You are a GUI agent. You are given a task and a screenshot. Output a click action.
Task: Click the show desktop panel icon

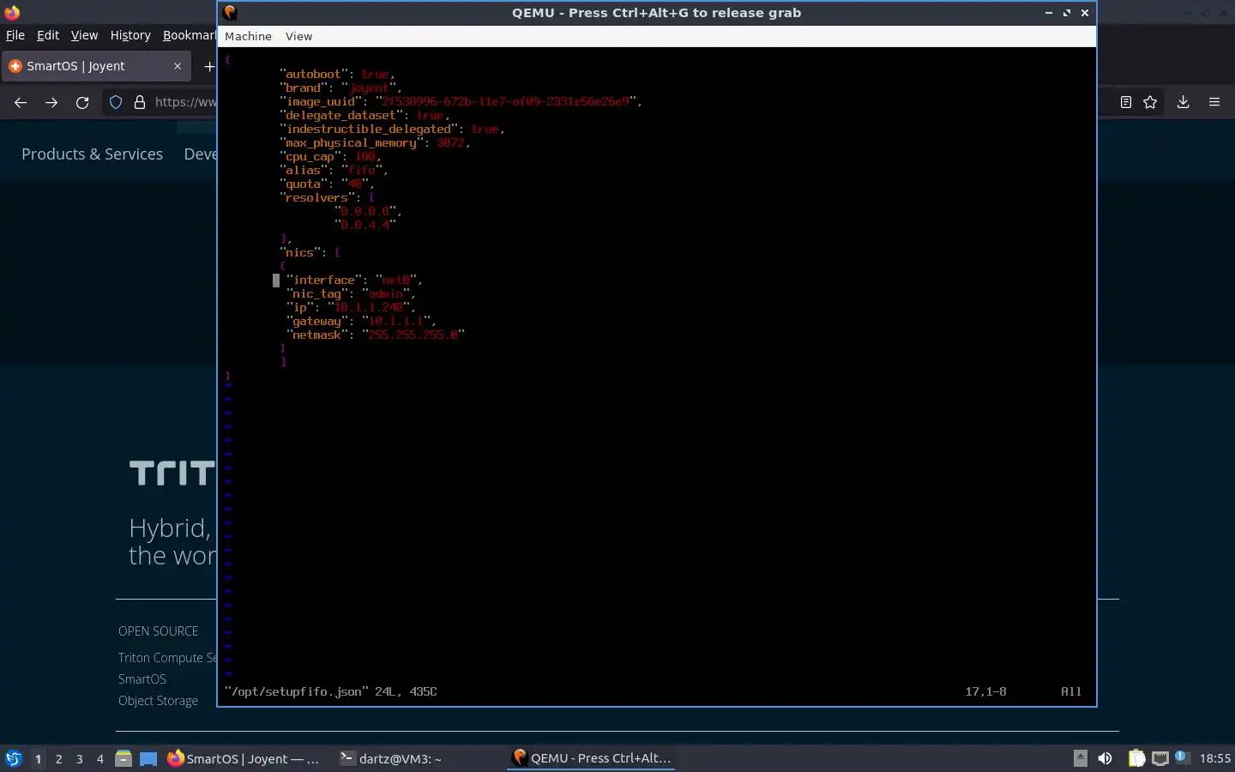tap(148, 758)
